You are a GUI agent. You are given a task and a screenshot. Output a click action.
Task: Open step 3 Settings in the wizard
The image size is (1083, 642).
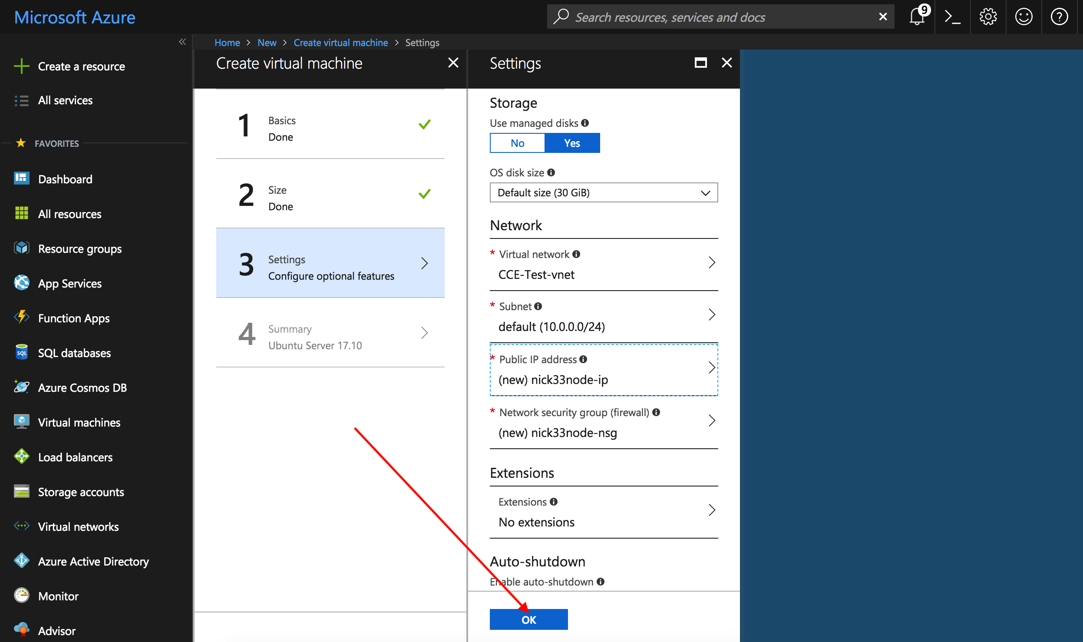point(330,263)
